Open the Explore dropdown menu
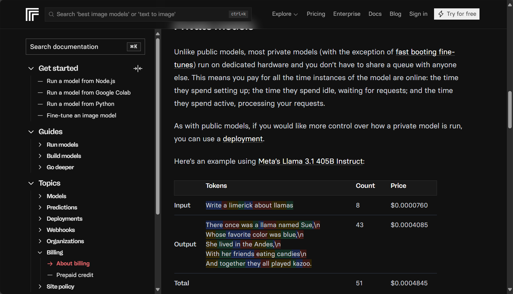This screenshot has width=513, height=294. (x=285, y=14)
